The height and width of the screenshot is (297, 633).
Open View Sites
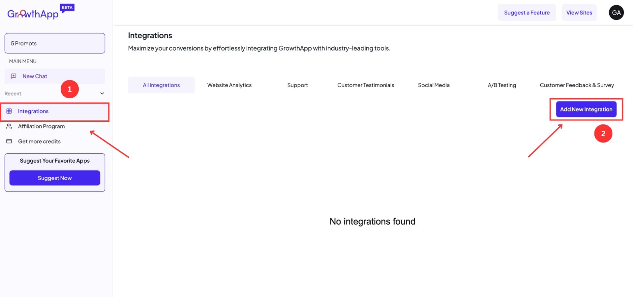pos(579,13)
